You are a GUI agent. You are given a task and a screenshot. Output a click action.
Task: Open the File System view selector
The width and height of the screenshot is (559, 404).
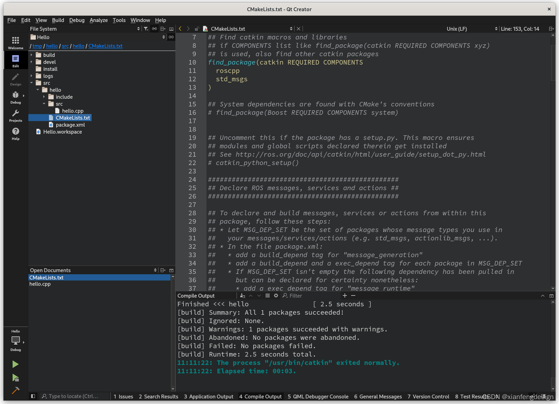(85, 29)
